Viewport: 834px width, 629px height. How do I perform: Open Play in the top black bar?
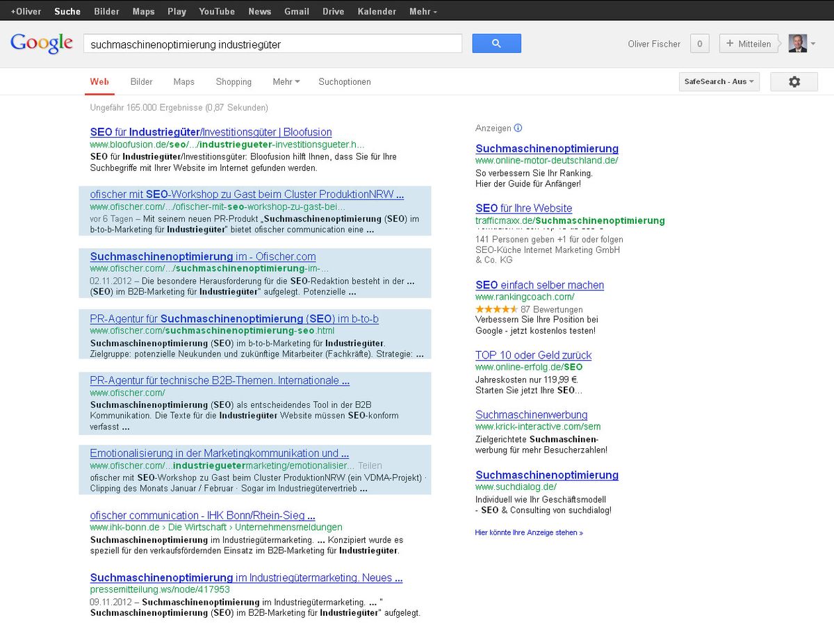click(177, 11)
